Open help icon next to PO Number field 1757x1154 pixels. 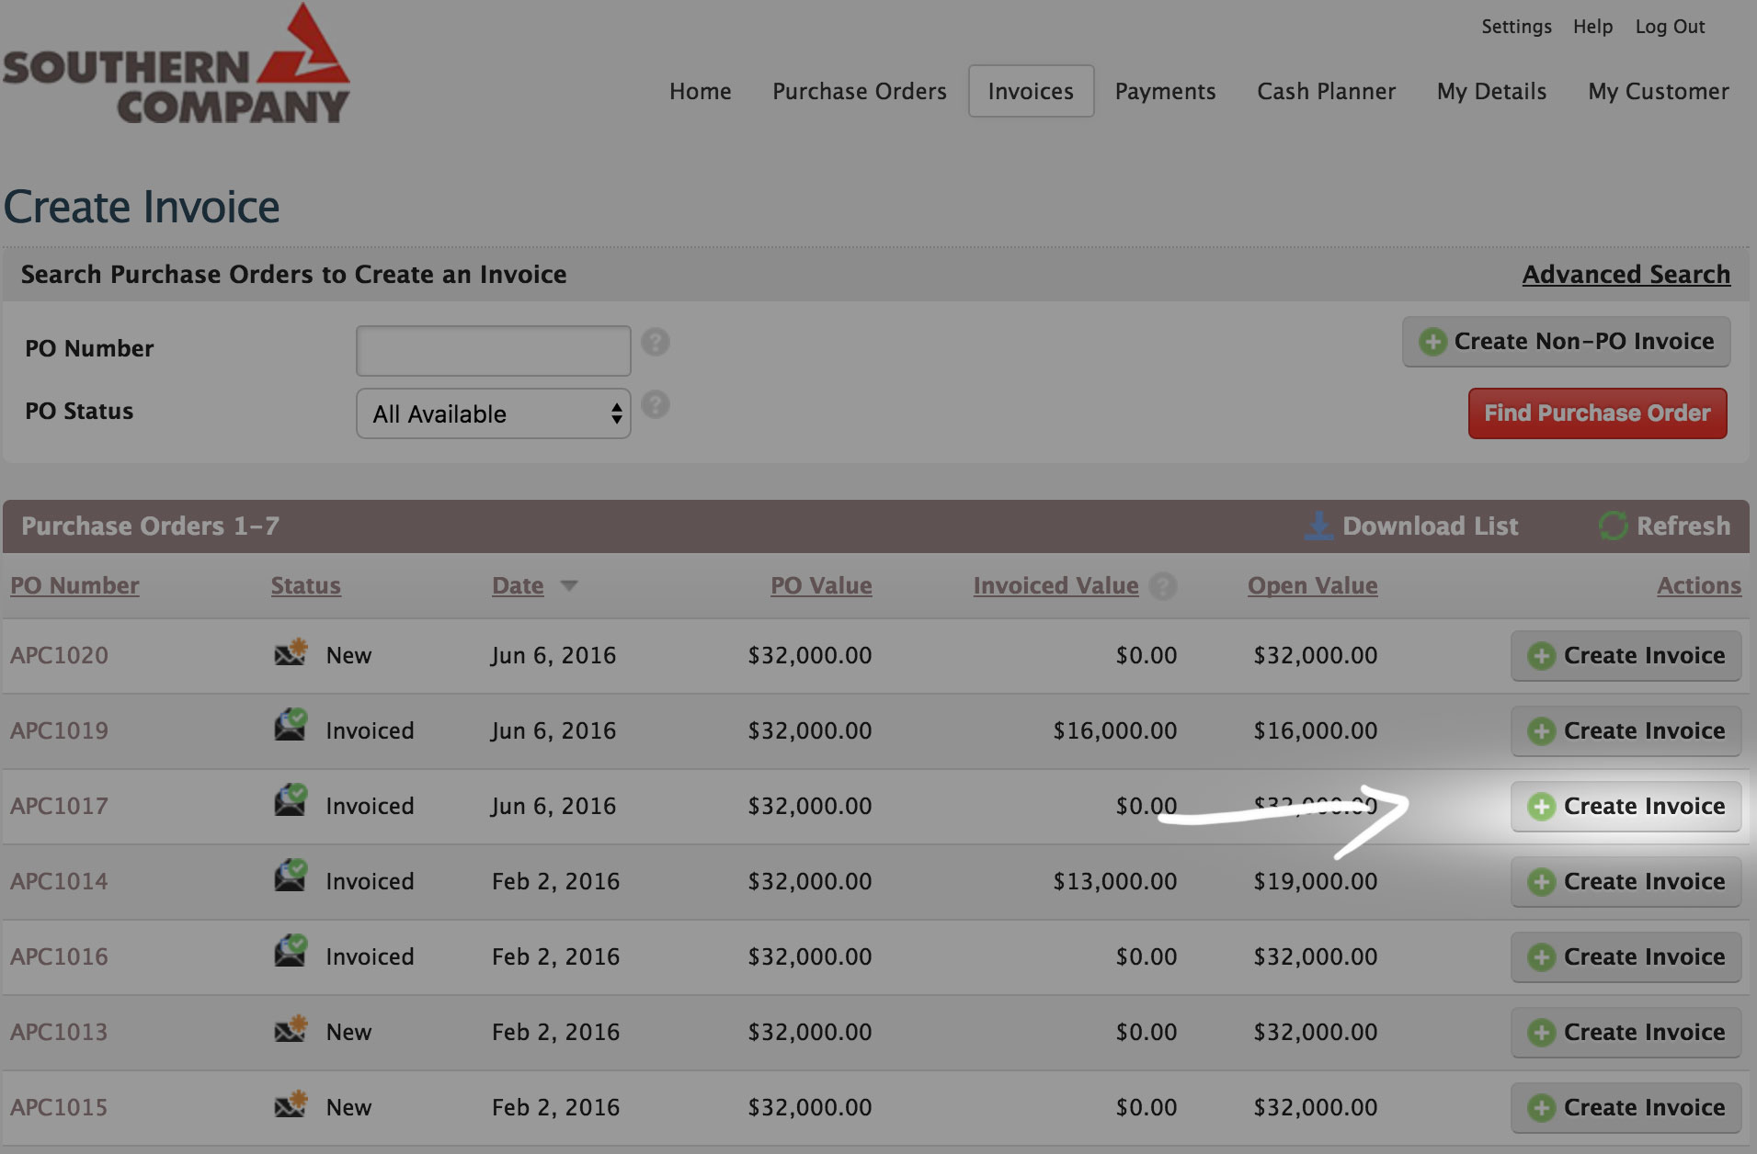(x=656, y=343)
